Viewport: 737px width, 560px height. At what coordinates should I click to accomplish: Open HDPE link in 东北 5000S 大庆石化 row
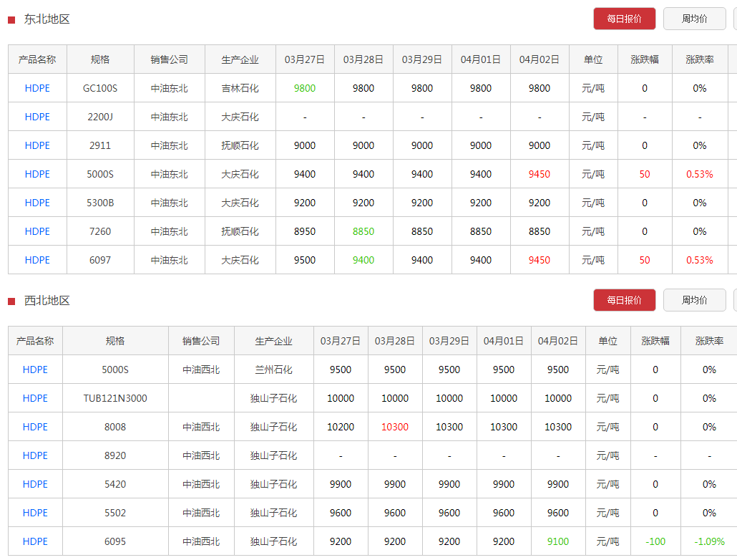tap(37, 174)
